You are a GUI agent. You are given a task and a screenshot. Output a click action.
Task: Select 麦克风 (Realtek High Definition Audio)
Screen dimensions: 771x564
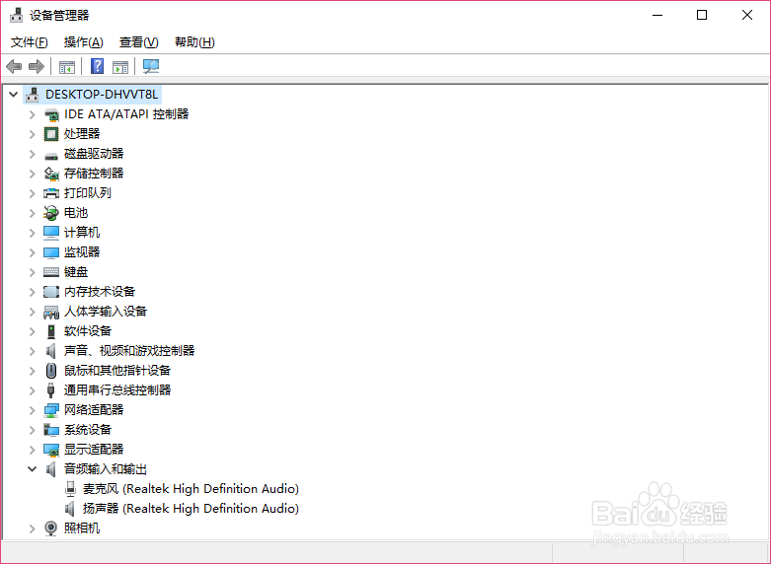pyautogui.click(x=191, y=489)
